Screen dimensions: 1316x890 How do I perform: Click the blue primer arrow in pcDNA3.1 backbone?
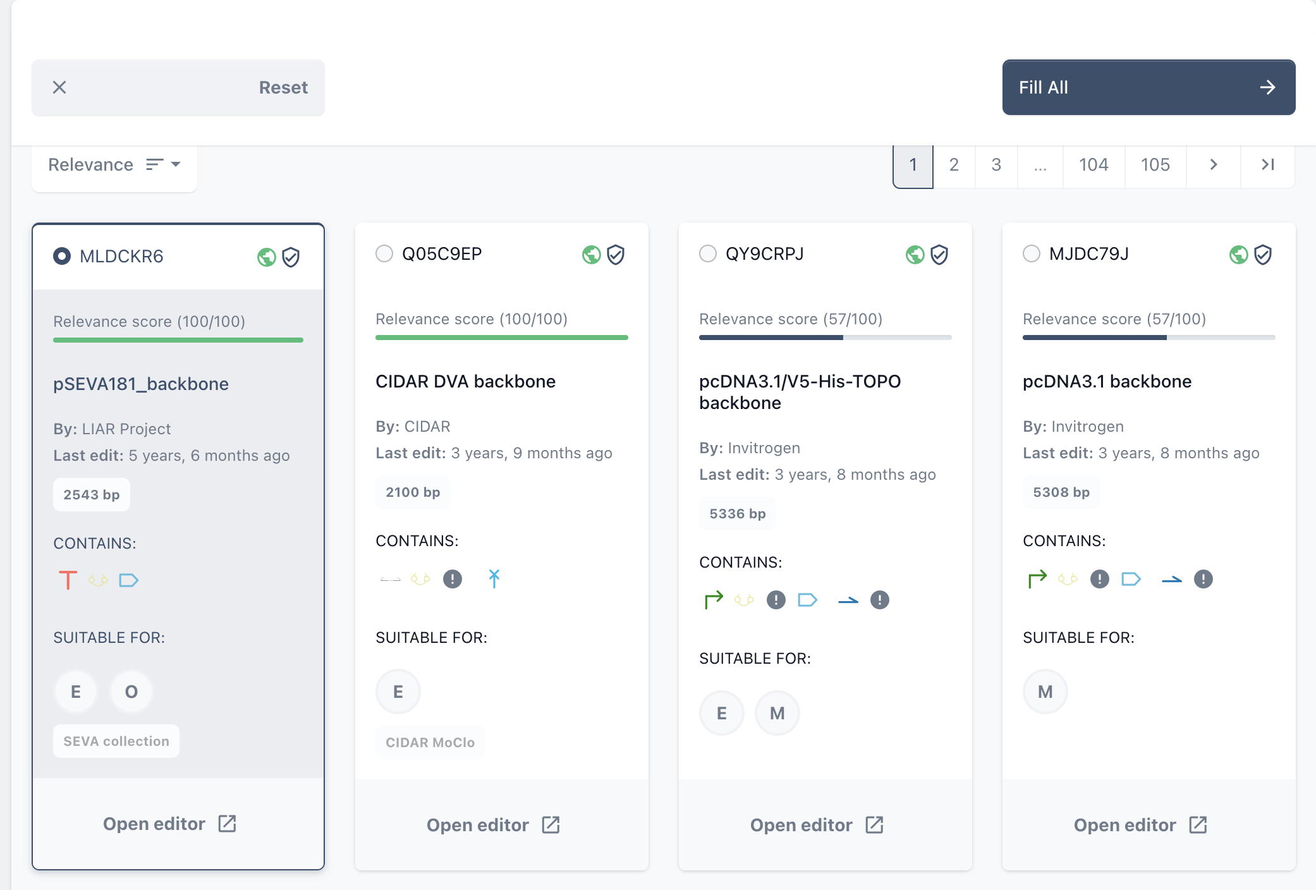tap(1172, 580)
